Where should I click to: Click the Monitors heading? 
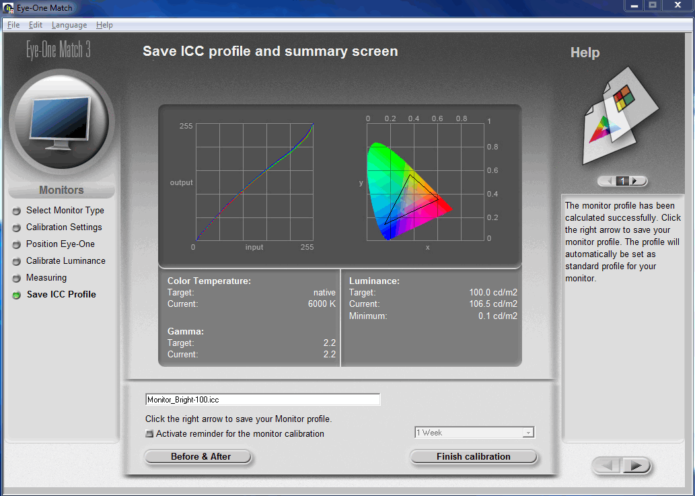pyautogui.click(x=62, y=190)
